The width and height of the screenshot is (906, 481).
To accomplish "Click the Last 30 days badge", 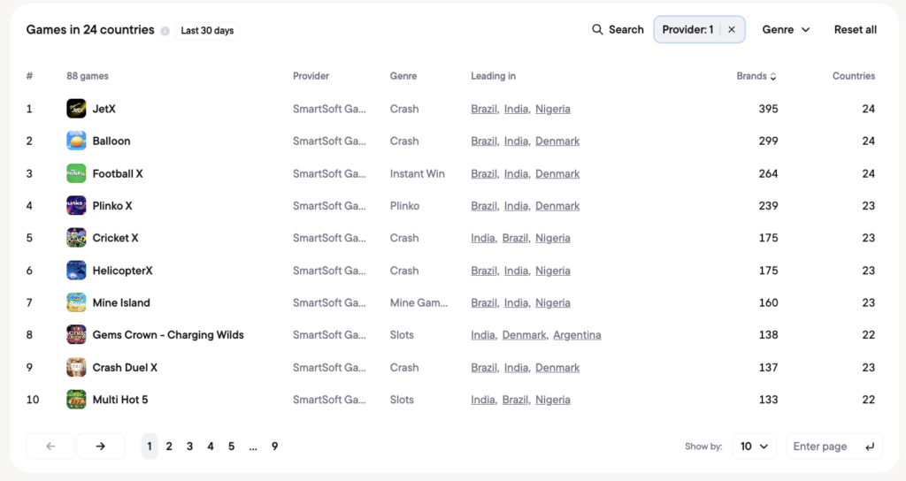I will pyautogui.click(x=207, y=31).
